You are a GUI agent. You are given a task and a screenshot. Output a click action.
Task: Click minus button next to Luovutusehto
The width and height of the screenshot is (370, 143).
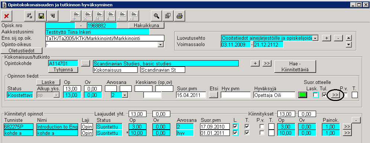338,38
